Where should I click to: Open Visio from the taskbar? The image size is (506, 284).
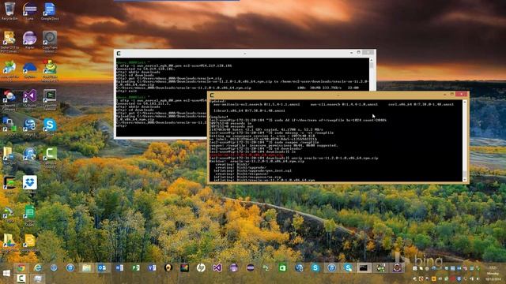click(x=152, y=267)
